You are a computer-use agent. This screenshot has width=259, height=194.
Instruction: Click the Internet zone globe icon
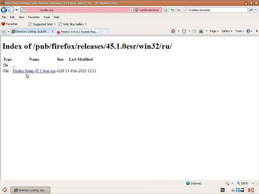[188, 183]
